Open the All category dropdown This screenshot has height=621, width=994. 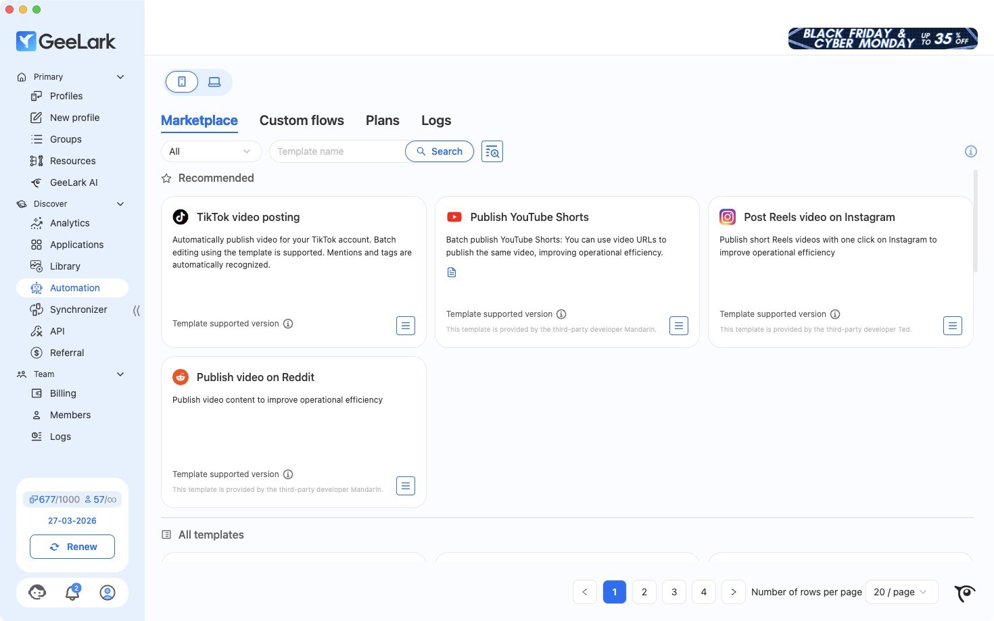211,151
